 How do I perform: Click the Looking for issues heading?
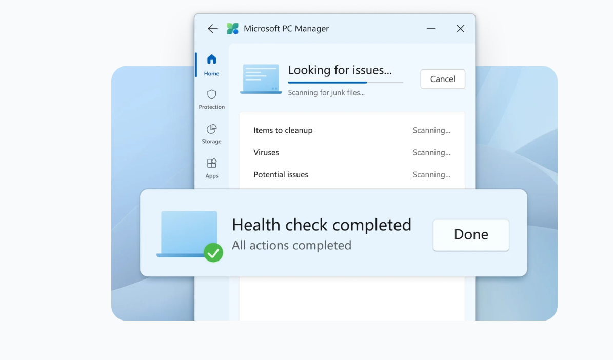pos(340,70)
